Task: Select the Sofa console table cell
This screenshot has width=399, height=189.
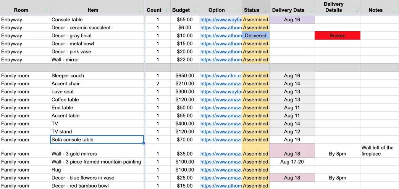Action: (x=97, y=140)
